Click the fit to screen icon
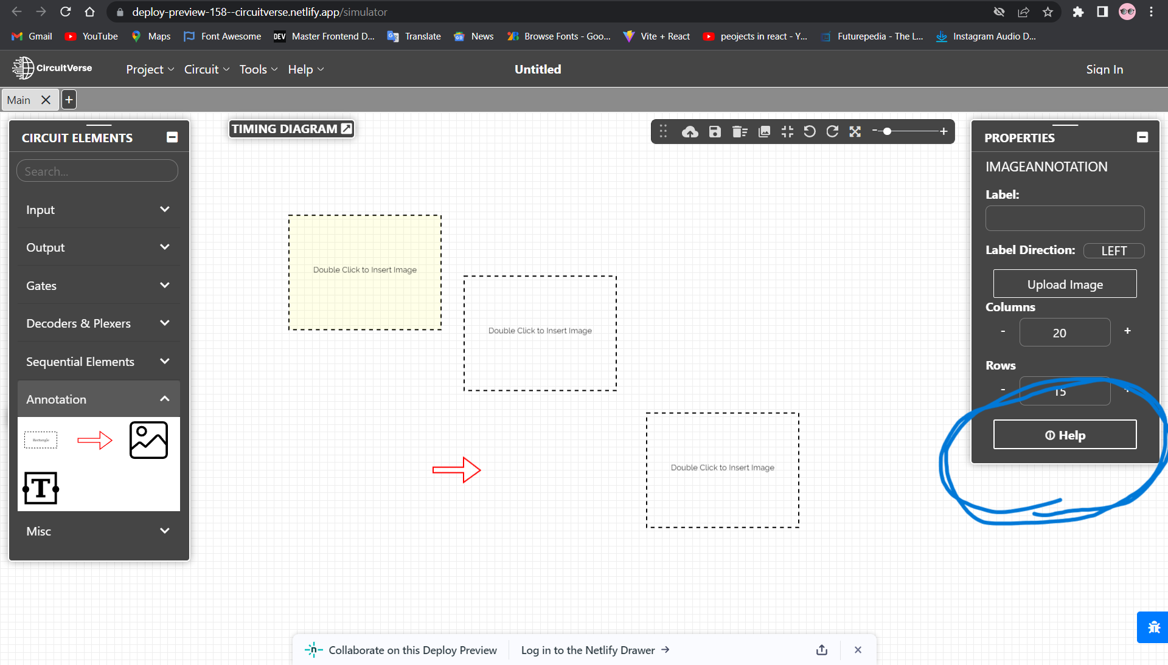The width and height of the screenshot is (1168, 665). pyautogui.click(x=788, y=132)
